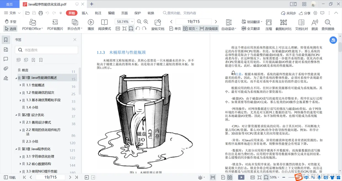Click the floating blue assistant icon
Screen dimensions: 342x181
tap(333, 40)
